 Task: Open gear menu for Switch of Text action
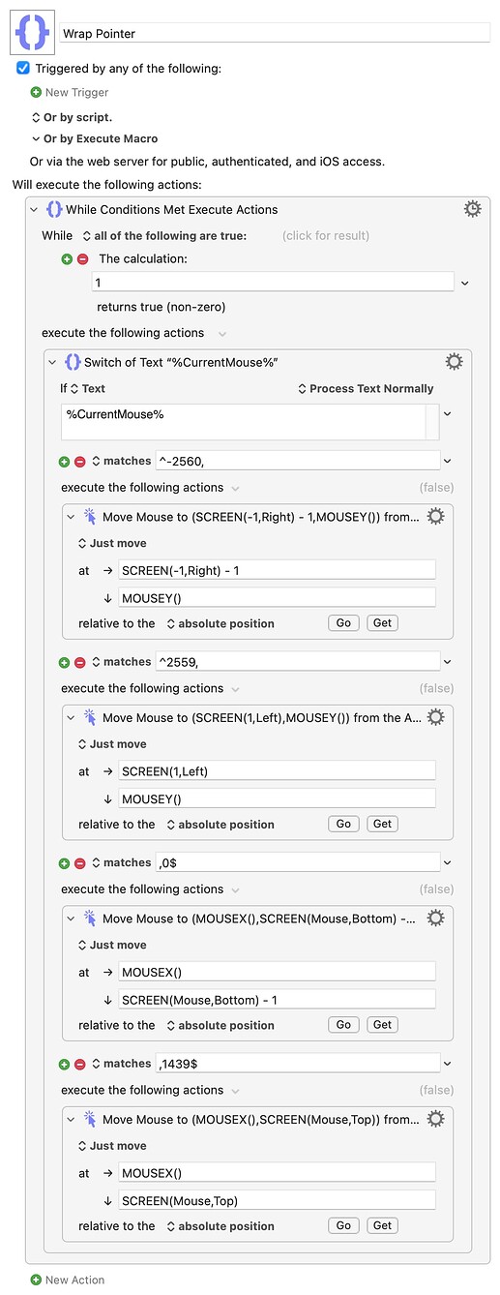[454, 362]
